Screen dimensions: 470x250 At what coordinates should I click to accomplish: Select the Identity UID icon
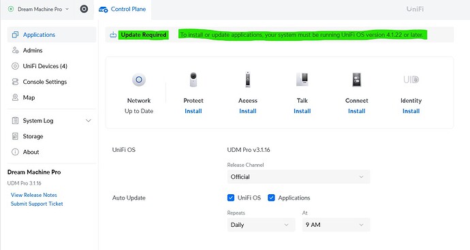tap(411, 80)
